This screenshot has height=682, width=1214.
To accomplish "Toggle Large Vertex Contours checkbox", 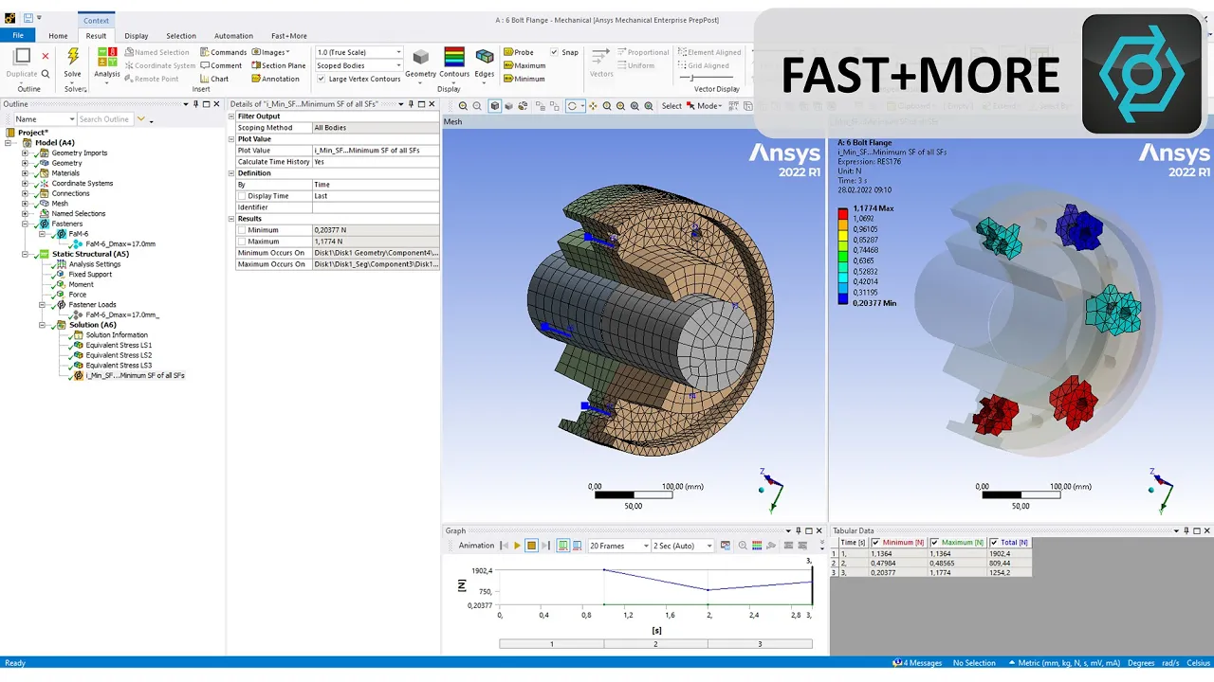I will (x=321, y=79).
